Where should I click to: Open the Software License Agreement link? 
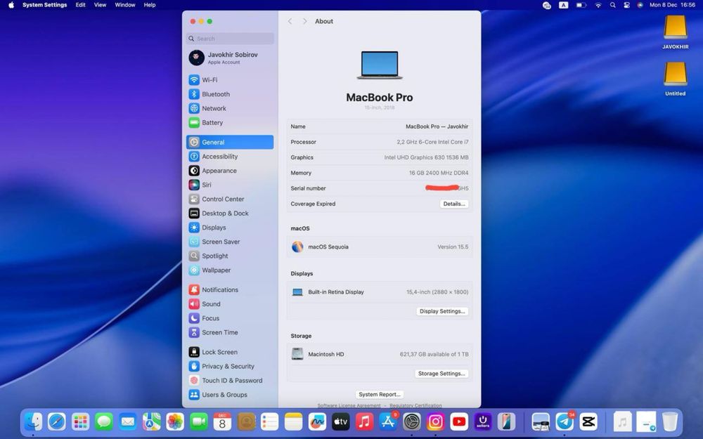coord(349,405)
